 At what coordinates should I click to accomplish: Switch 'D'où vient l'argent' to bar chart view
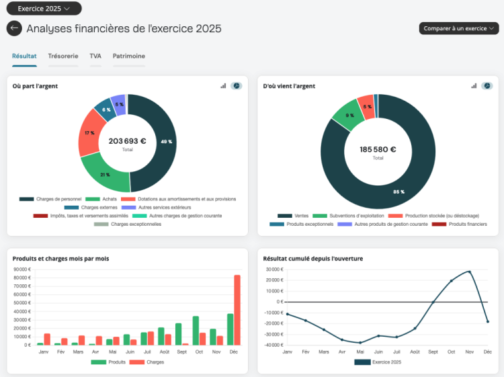click(474, 86)
